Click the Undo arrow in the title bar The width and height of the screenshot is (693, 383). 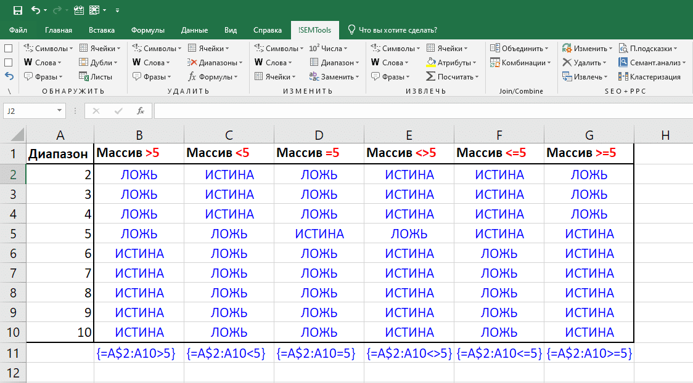pyautogui.click(x=36, y=10)
